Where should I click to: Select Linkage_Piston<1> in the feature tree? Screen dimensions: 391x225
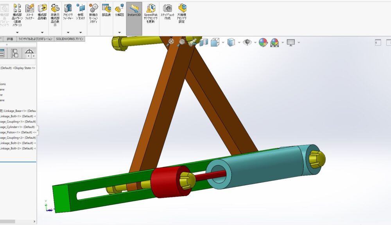[x=18, y=132]
